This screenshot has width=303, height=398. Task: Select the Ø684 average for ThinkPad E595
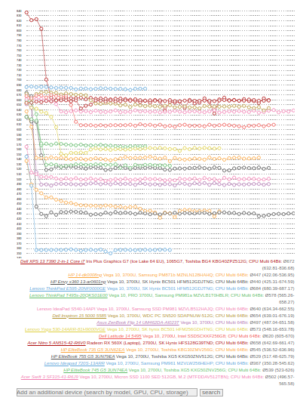coord(256,288)
